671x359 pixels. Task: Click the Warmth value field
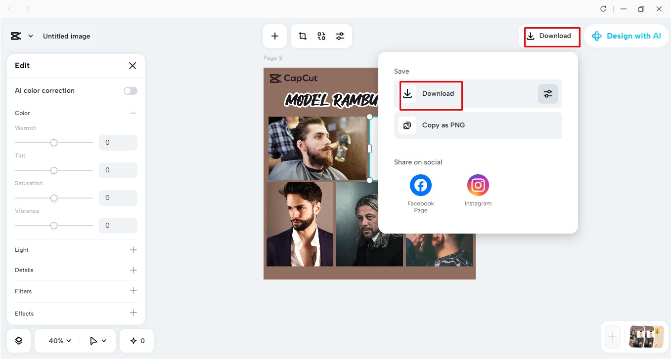[118, 143]
